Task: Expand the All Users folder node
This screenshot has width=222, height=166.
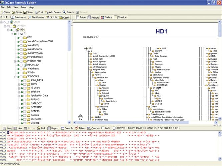Action: tap(19, 88)
